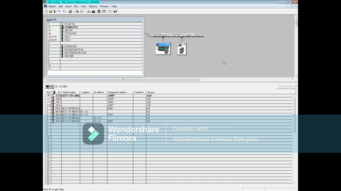Open the Edit menu

tap(61, 6)
